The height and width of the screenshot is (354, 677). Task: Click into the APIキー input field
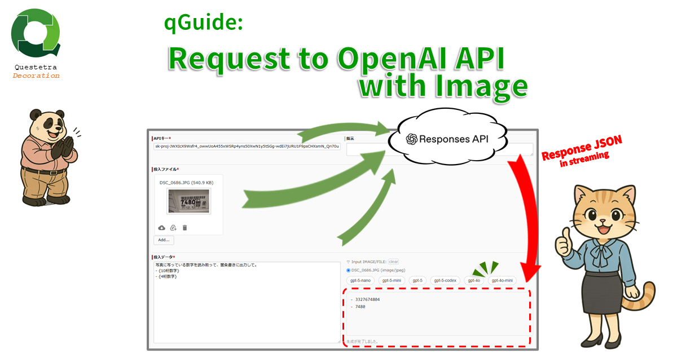coord(247,147)
